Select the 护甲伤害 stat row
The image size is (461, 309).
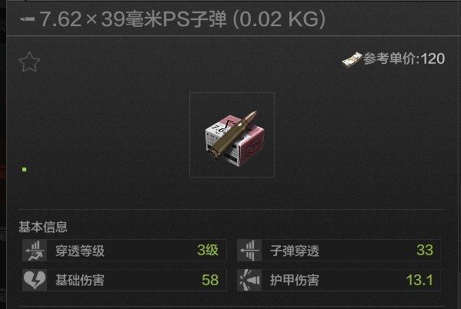point(339,280)
